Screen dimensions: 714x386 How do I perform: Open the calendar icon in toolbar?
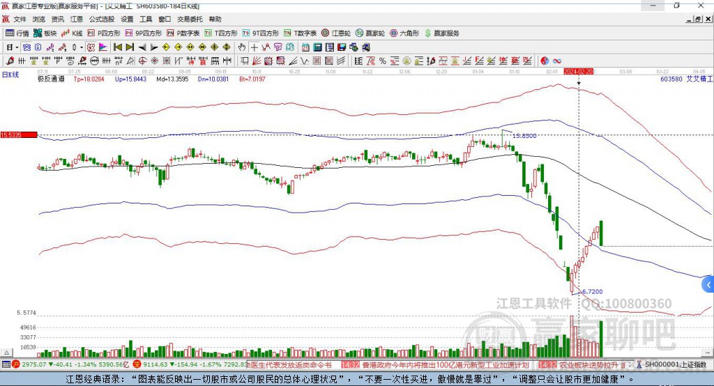305,47
